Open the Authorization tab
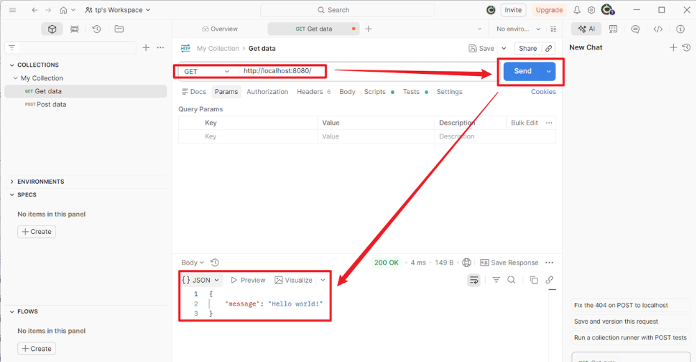The height and width of the screenshot is (362, 696). tap(267, 92)
